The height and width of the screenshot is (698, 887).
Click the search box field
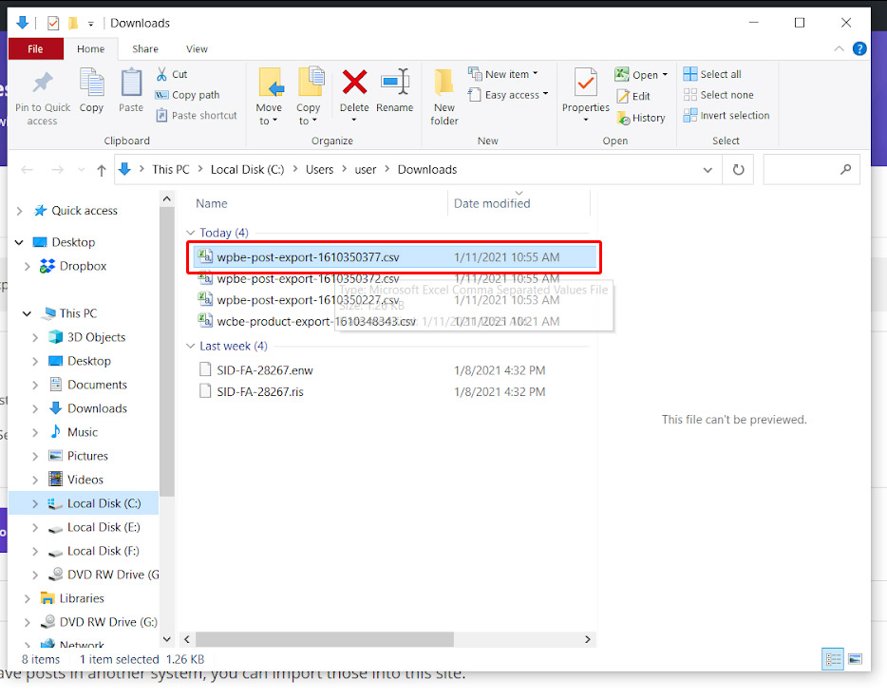click(812, 169)
